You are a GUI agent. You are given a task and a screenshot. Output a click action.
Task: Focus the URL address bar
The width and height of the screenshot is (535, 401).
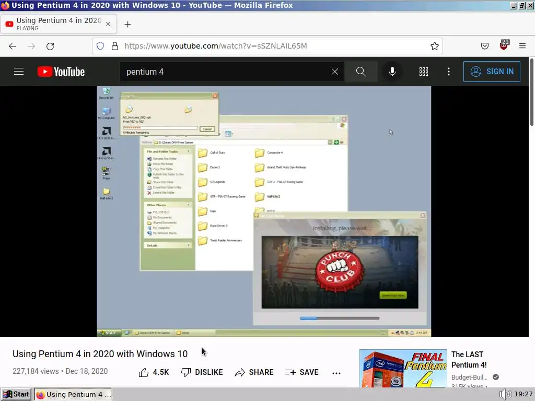point(267,46)
